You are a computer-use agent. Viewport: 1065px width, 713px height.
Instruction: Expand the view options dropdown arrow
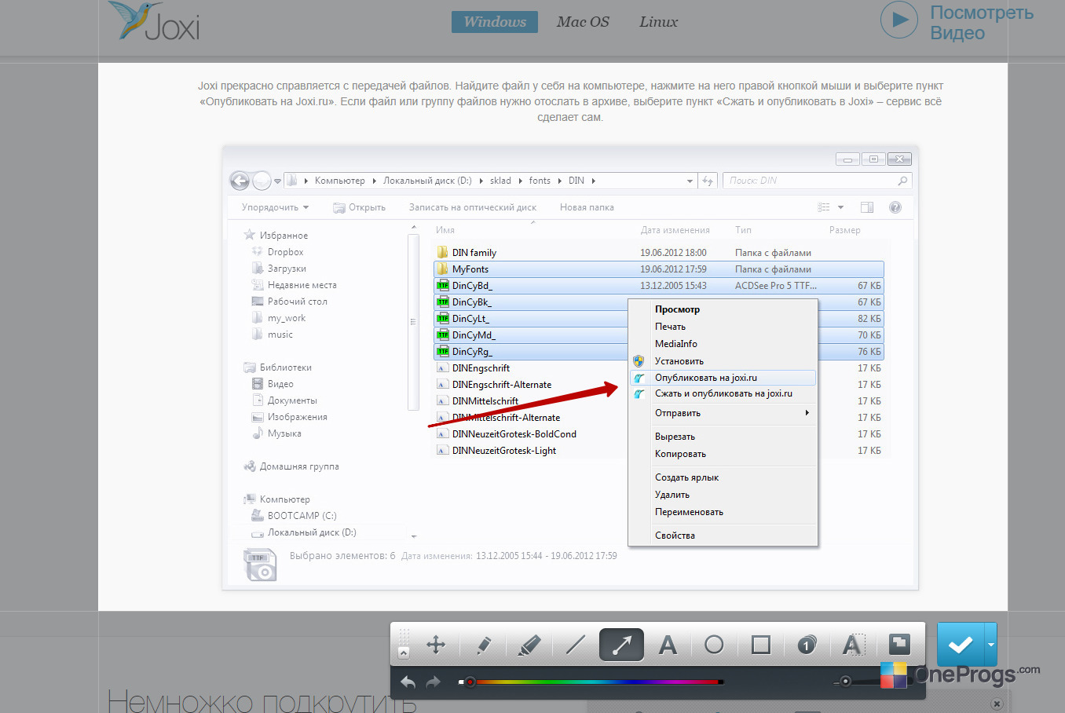point(840,207)
